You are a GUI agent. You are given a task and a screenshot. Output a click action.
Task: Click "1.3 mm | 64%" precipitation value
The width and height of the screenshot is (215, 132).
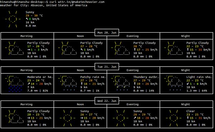(197, 91)
